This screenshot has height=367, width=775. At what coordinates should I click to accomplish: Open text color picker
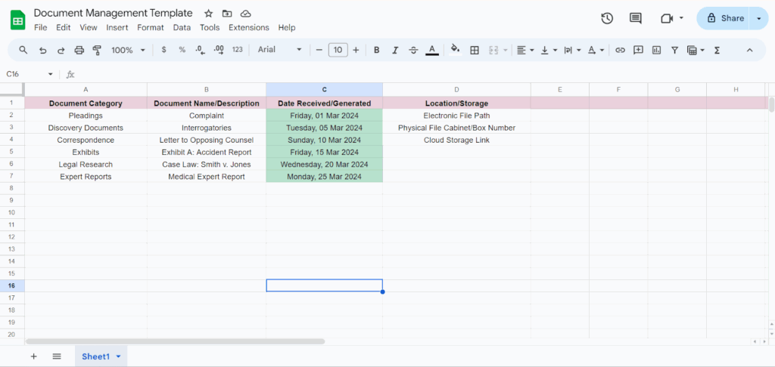432,50
